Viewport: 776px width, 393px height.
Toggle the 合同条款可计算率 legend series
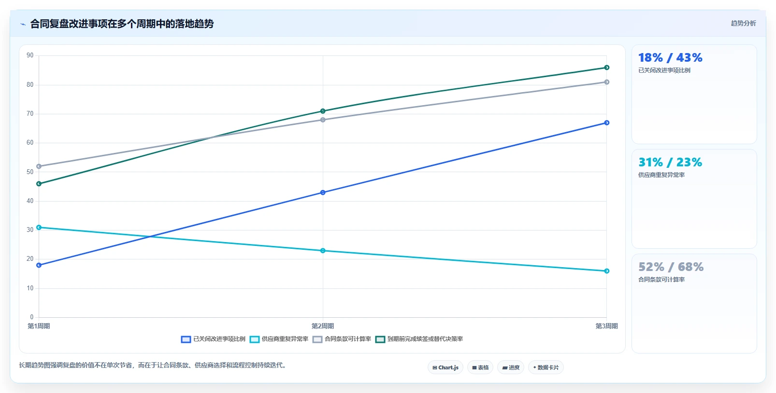point(342,339)
